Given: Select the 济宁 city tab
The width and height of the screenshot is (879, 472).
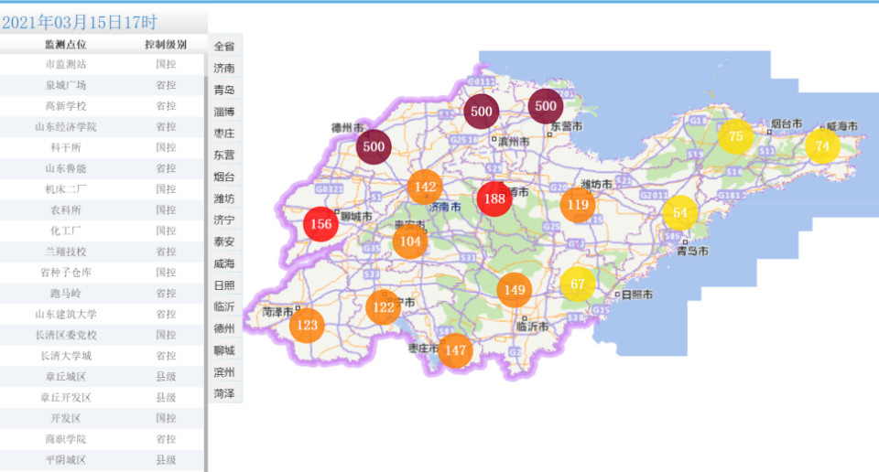Looking at the screenshot, I should click(225, 220).
